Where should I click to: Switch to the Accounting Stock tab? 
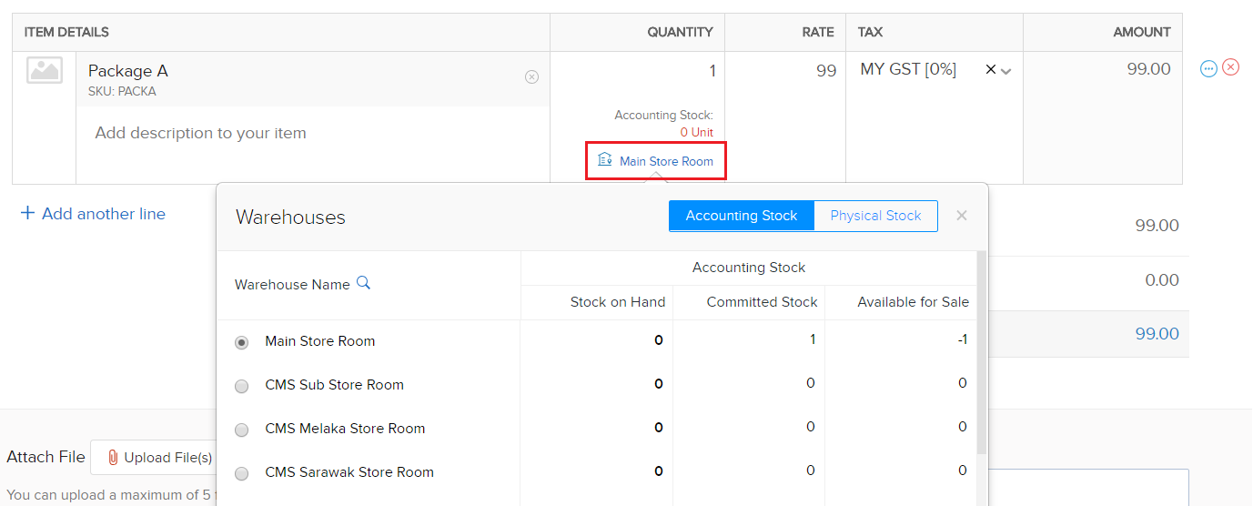[x=741, y=216]
